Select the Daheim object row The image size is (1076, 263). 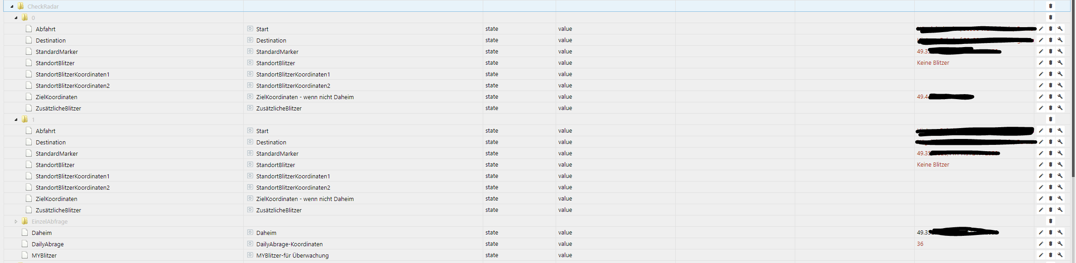538,232
